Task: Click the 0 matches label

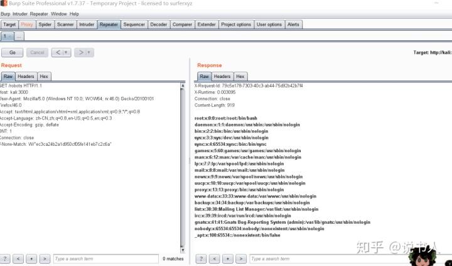Action: pos(173,259)
